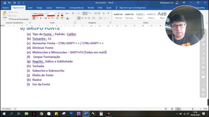Open the Arquivo tab
Image resolution: width=209 pixels, height=117 pixels.
[6, 8]
